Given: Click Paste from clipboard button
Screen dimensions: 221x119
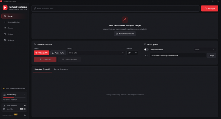Looking at the screenshot, I should (125, 34).
